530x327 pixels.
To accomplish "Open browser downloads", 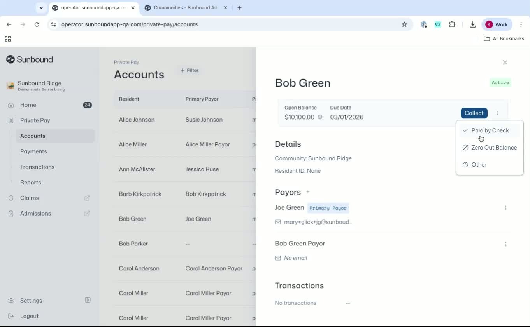I will pyautogui.click(x=473, y=24).
